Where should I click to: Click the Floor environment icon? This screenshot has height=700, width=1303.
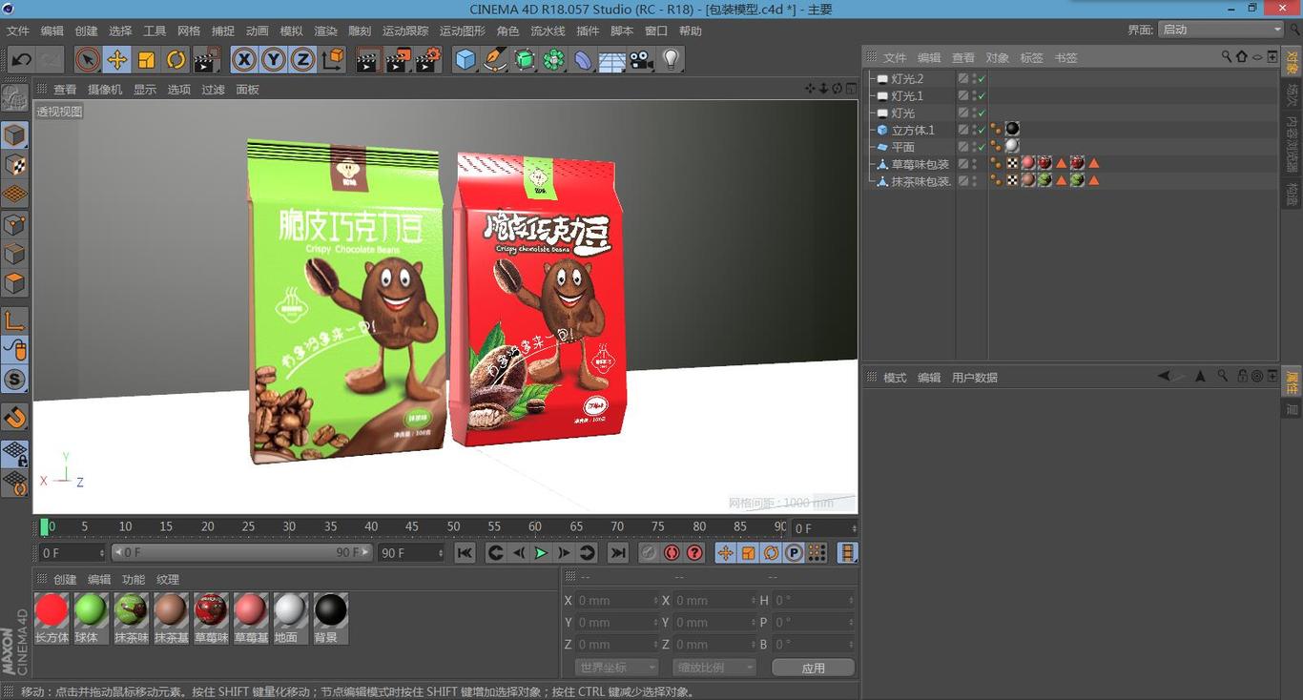(612, 60)
